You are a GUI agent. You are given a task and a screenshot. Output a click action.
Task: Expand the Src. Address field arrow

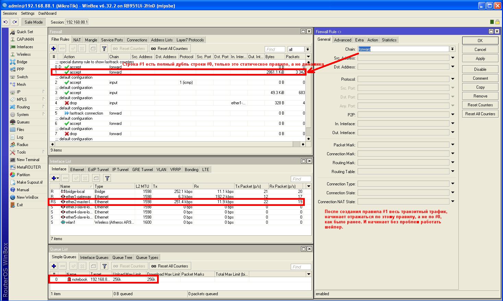pos(453,58)
